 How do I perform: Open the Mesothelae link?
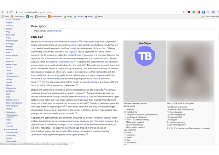[74, 131]
